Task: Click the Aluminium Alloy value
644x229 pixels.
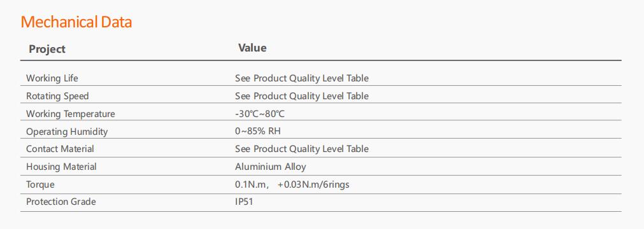Action: click(271, 167)
